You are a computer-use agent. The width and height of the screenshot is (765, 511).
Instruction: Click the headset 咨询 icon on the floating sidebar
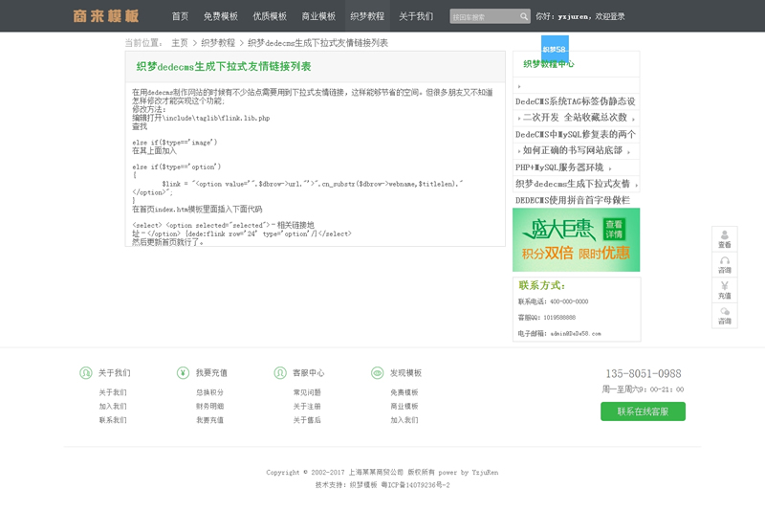pyautogui.click(x=725, y=260)
